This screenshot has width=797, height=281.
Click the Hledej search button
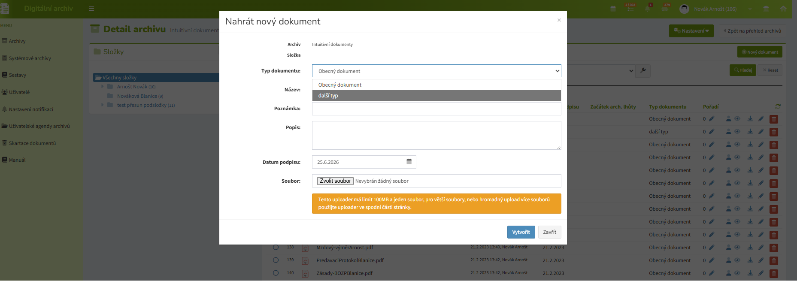coord(743,70)
